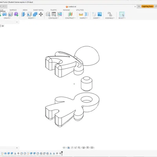
Task: Expand the Display Settings dropdown arrow
Action: (x=86, y=148)
